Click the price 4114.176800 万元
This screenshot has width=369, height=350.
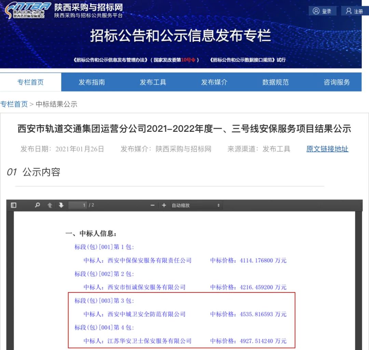tap(263, 261)
